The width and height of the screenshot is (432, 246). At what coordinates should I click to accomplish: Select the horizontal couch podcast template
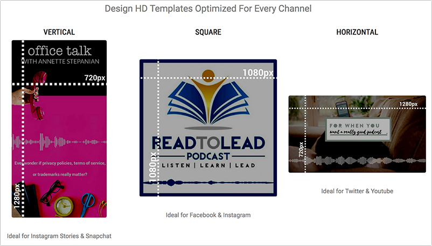tap(357, 134)
